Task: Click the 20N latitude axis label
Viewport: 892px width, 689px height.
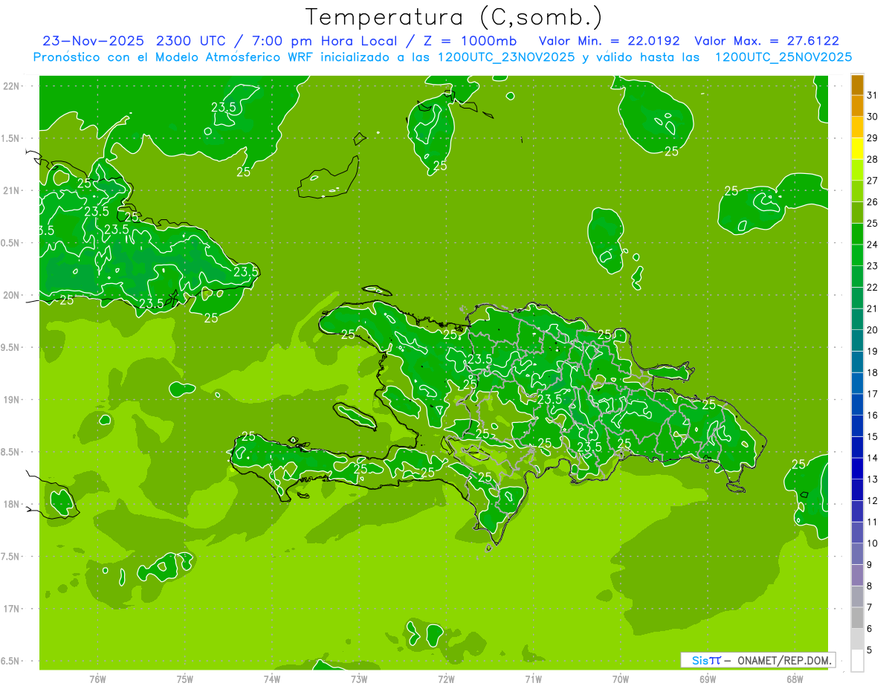Action: coord(13,295)
